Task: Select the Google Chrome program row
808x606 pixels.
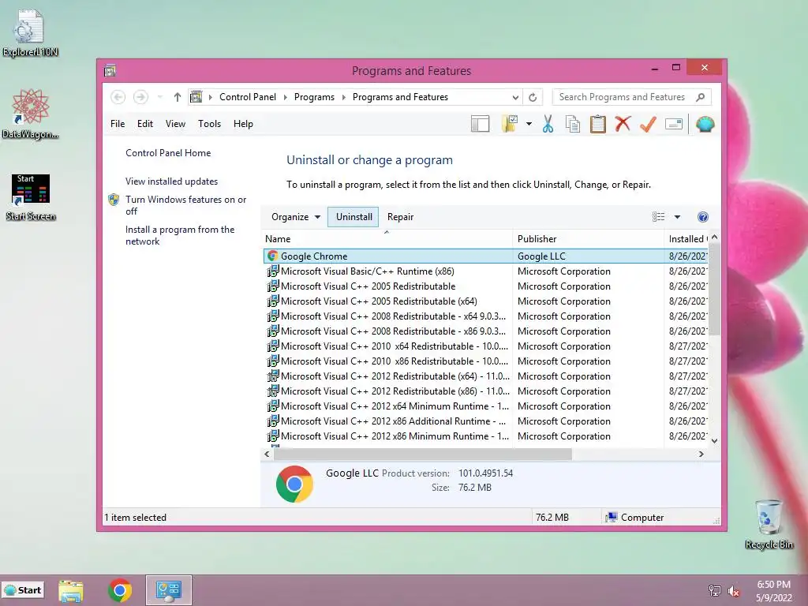Action: (x=485, y=256)
